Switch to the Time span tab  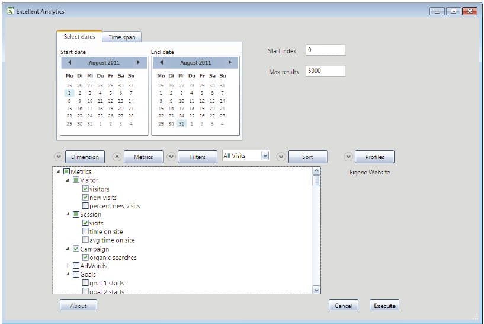121,37
